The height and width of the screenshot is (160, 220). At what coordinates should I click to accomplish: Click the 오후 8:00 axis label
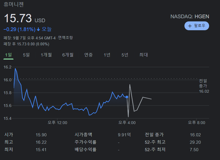196,123
